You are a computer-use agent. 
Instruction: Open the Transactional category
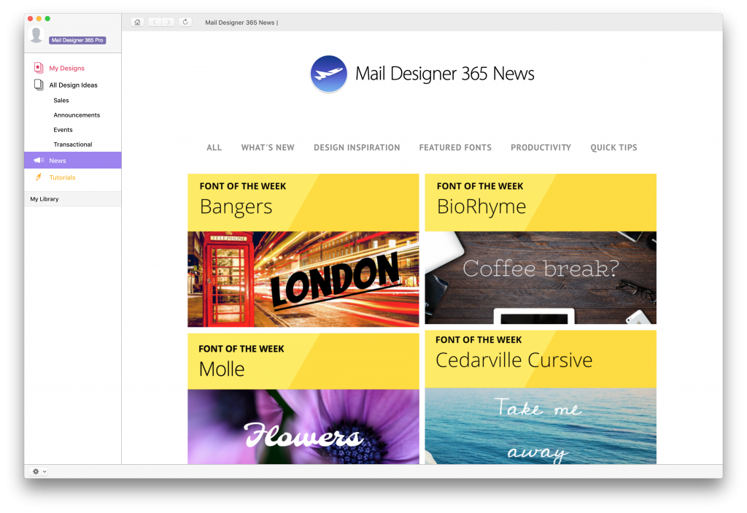(x=73, y=144)
